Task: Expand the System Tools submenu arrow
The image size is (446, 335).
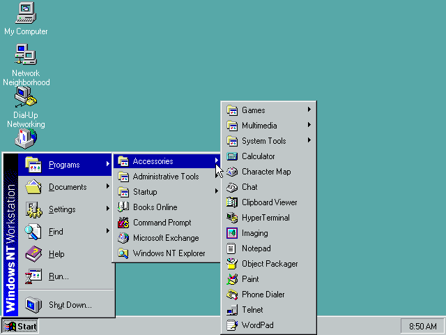Action: tap(309, 140)
